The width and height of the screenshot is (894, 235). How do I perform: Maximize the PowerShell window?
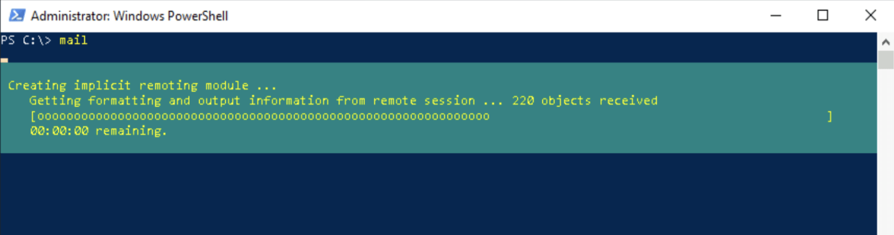(822, 16)
